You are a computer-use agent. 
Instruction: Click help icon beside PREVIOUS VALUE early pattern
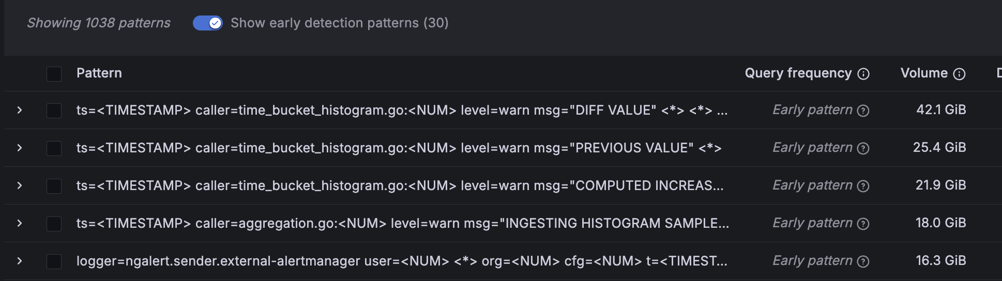coord(863,148)
